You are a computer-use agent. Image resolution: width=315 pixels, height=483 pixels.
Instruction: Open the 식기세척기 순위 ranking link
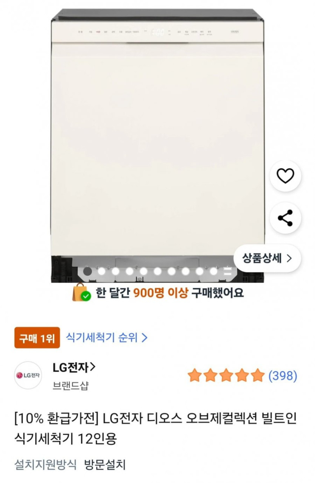coord(106,337)
